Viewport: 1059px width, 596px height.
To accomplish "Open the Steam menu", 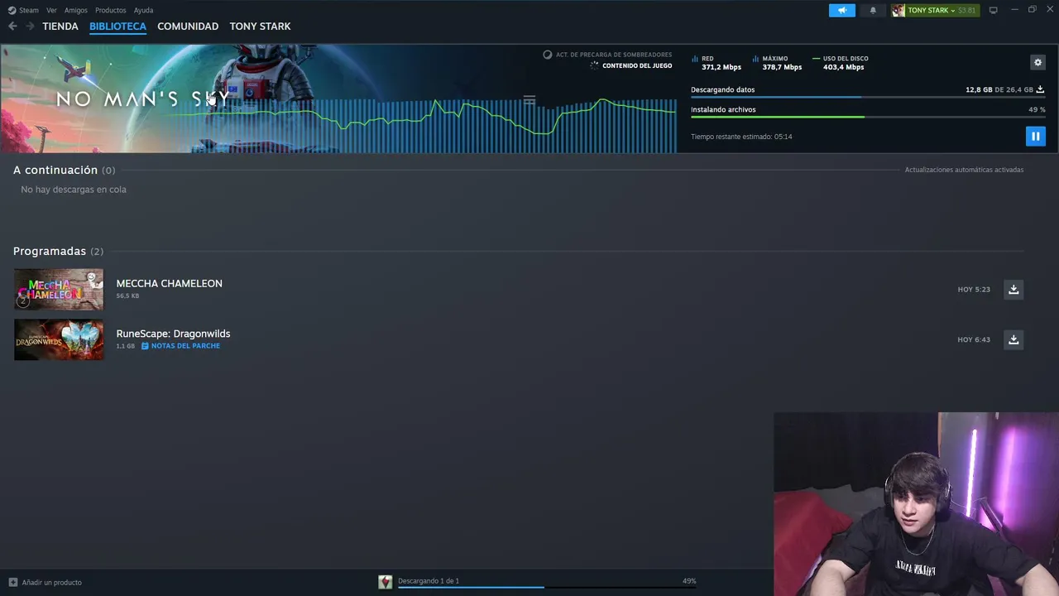I will (x=28, y=10).
